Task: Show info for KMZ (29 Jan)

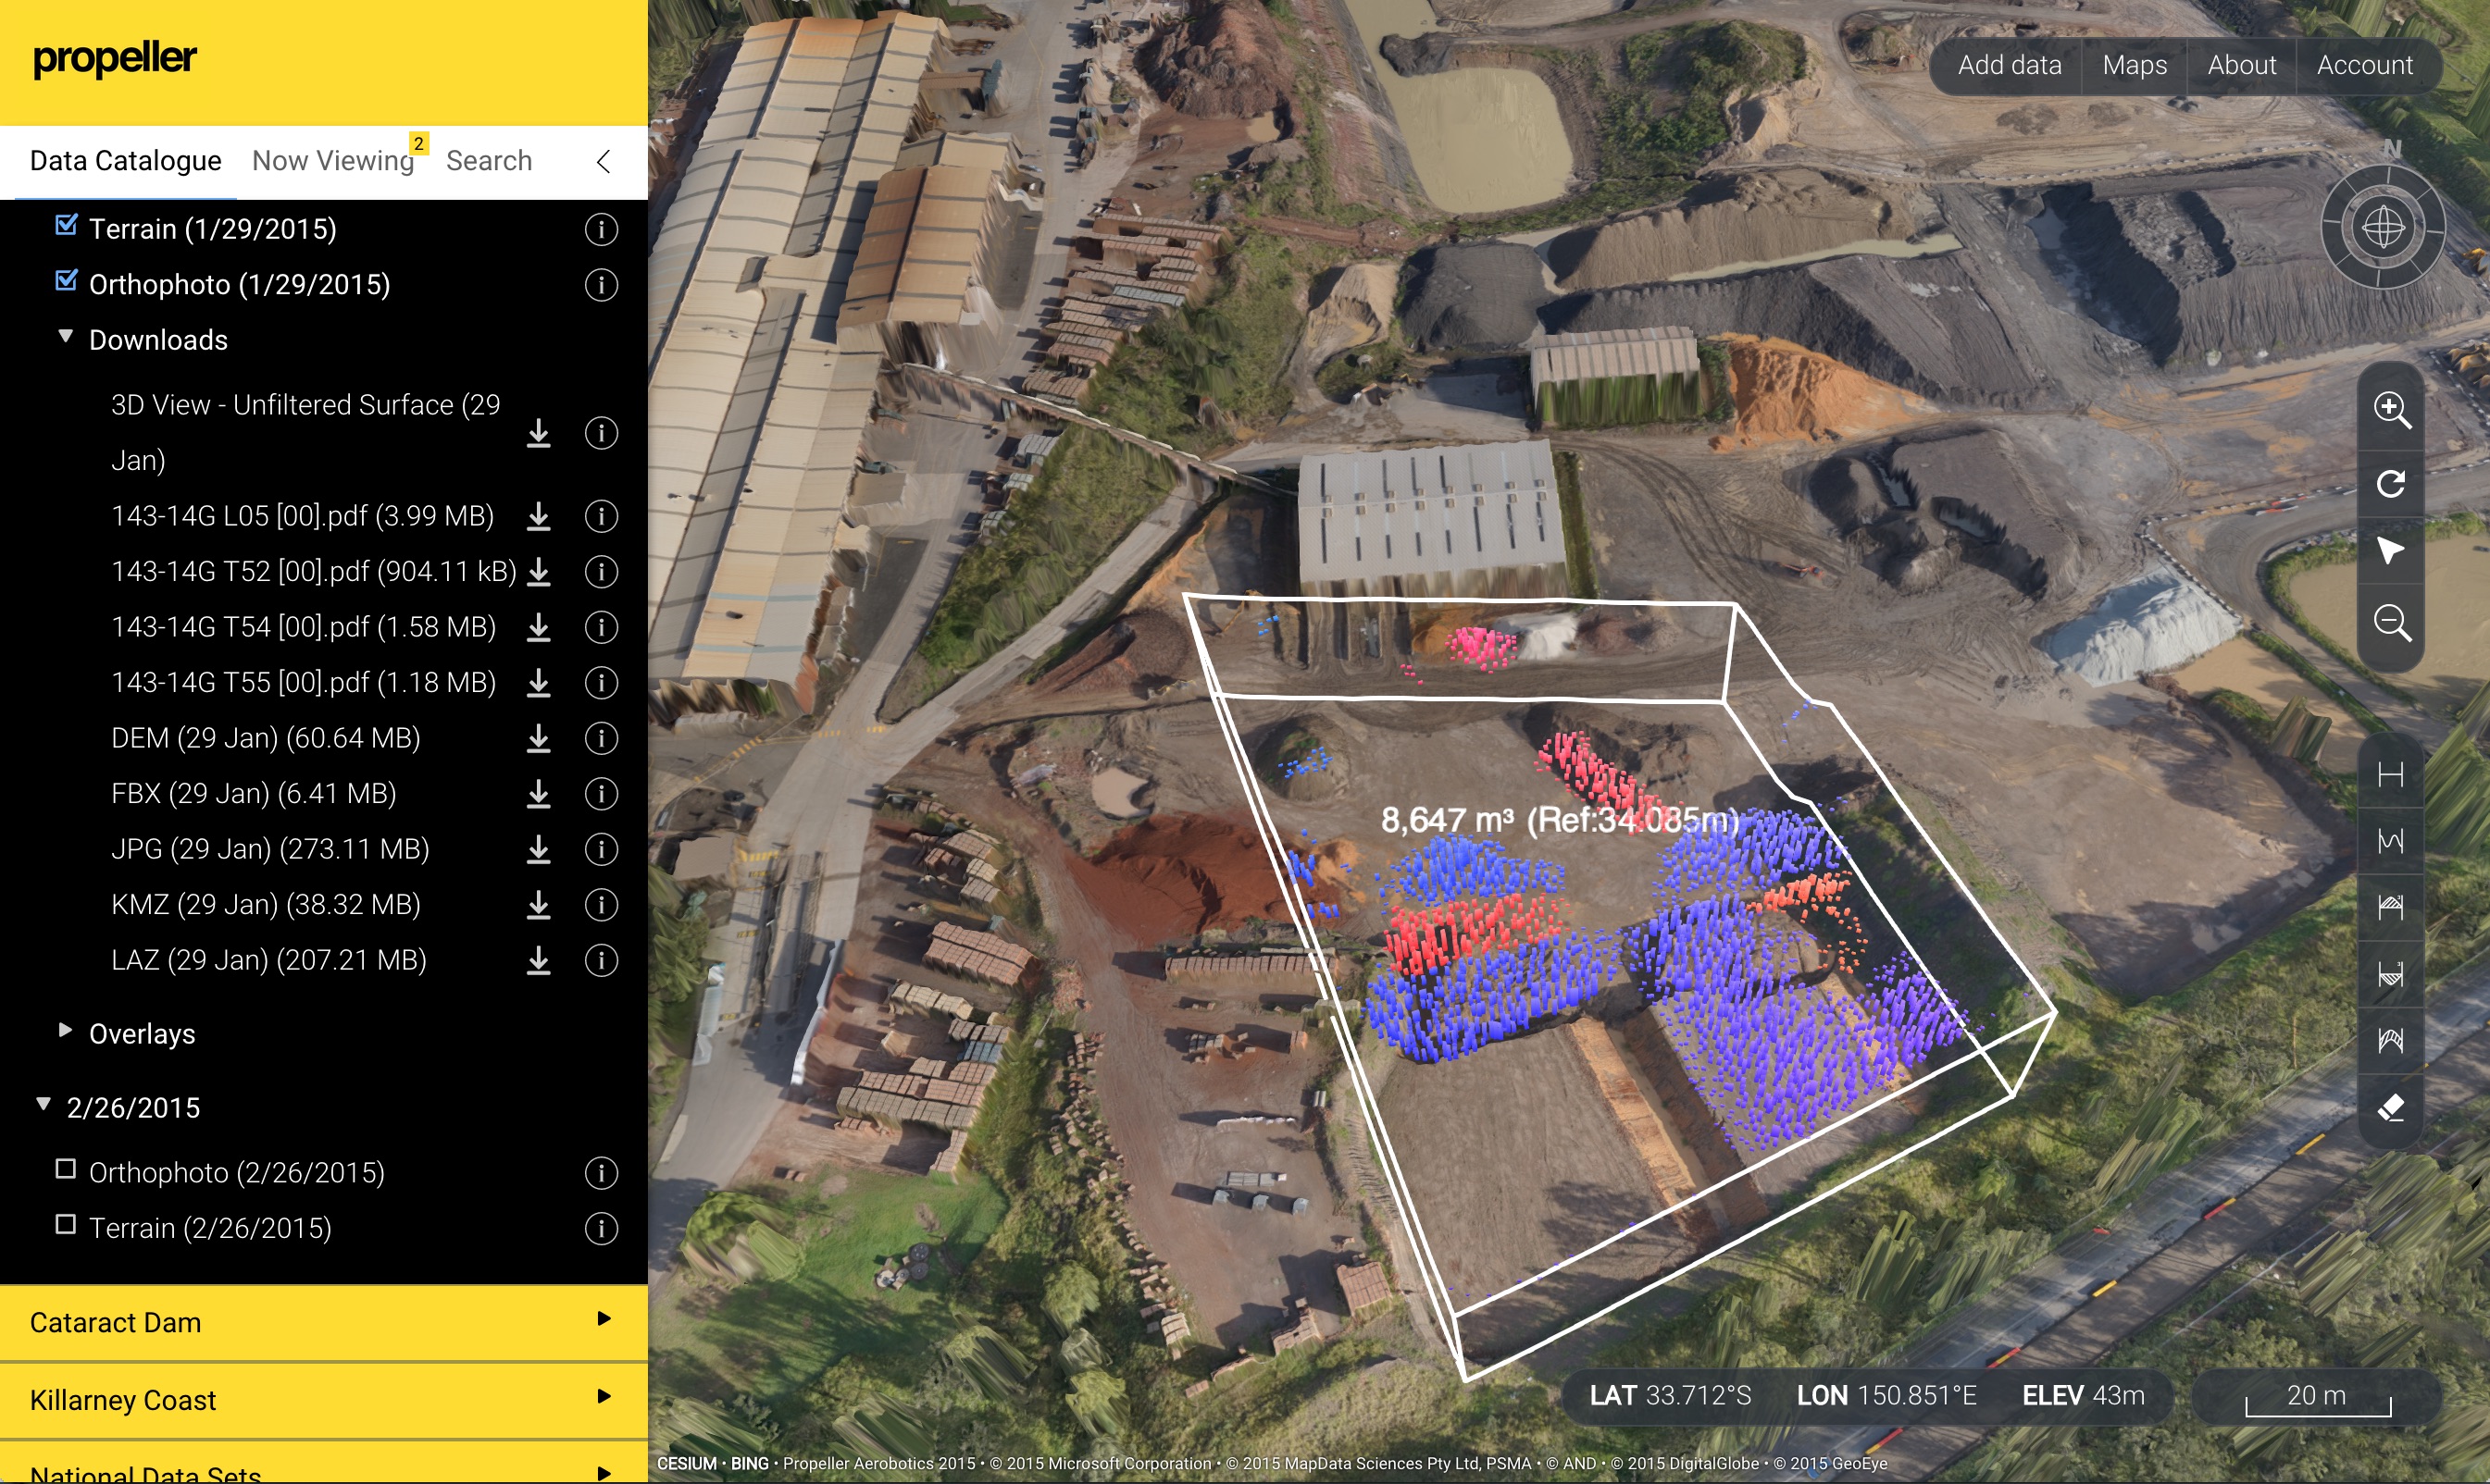Action: (600, 905)
